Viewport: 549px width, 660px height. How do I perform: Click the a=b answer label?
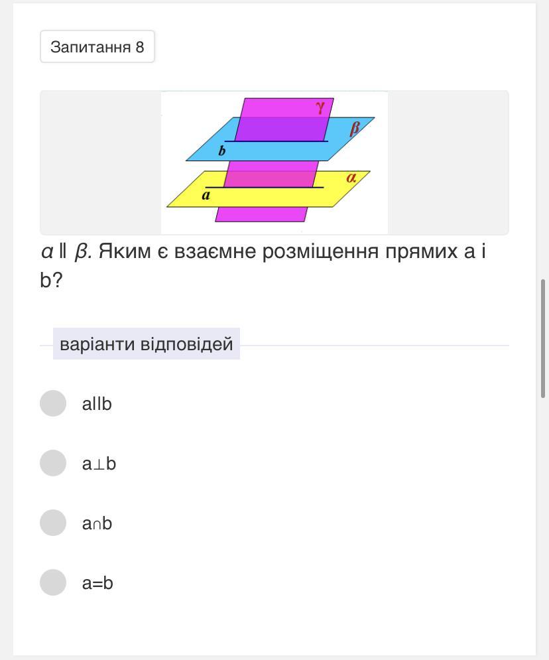click(97, 583)
